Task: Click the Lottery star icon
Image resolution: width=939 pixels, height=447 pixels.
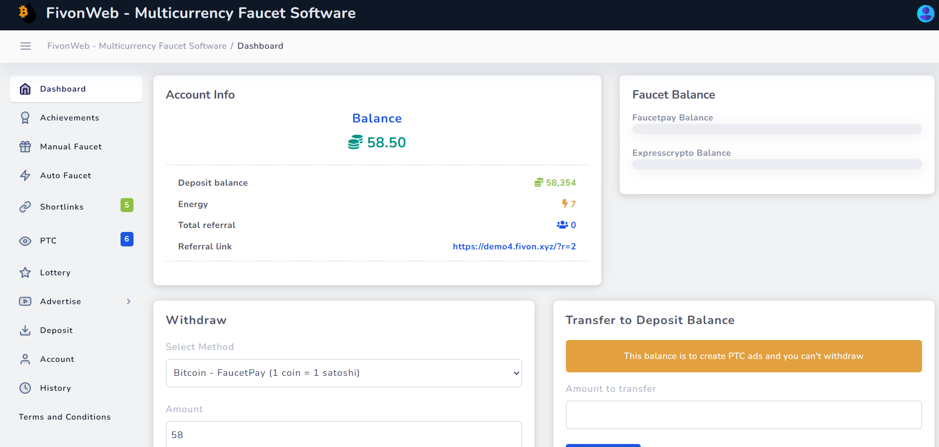Action: [25, 273]
